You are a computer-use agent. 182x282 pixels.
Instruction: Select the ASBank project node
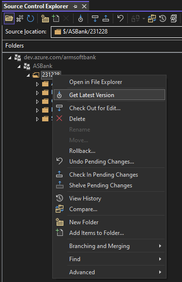click(43, 66)
